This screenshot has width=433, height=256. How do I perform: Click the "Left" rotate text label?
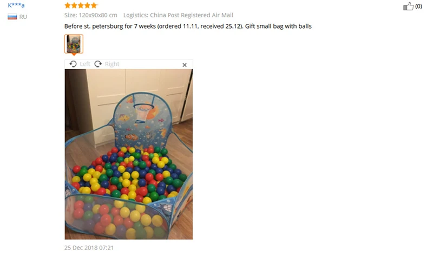[85, 64]
